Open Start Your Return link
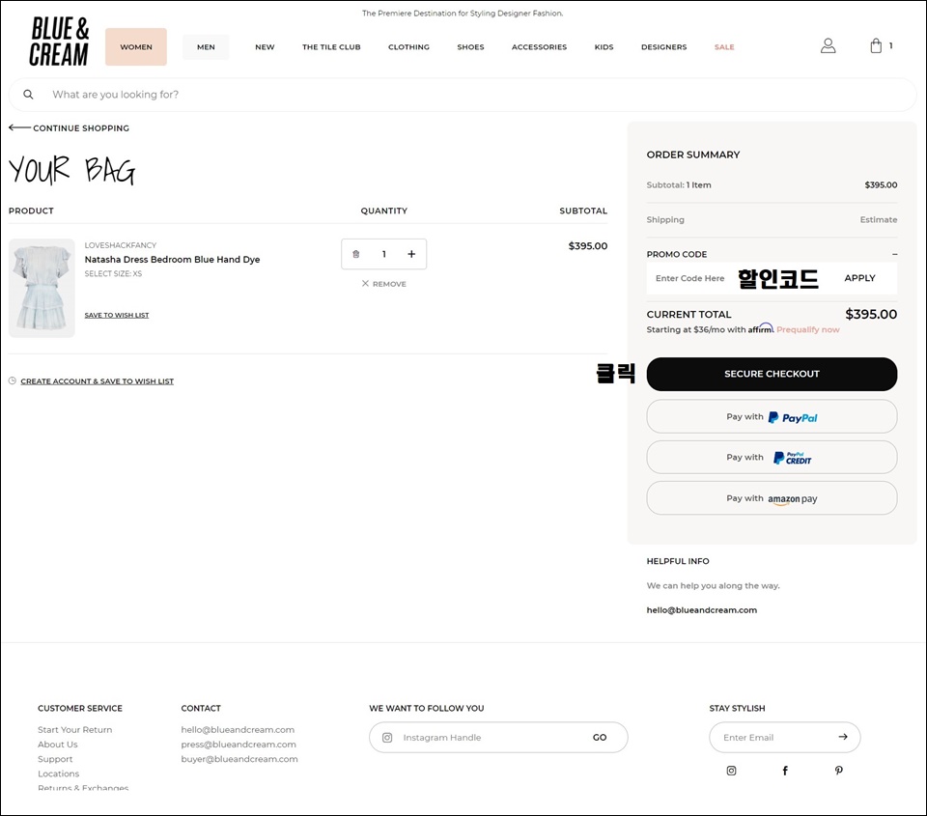The height and width of the screenshot is (816, 927). (x=75, y=730)
